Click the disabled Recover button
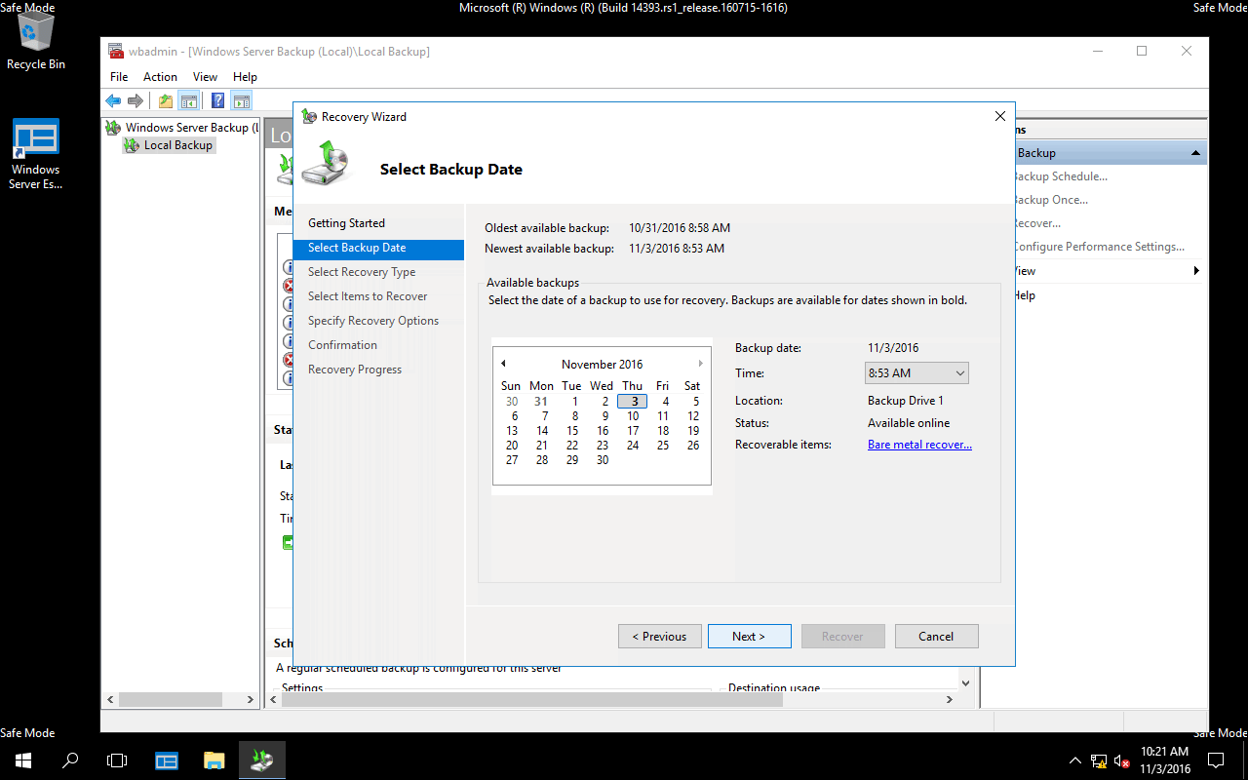 coord(842,637)
